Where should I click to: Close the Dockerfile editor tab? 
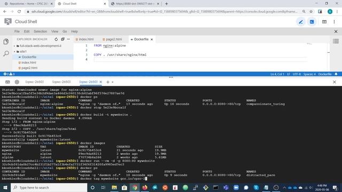(152, 39)
